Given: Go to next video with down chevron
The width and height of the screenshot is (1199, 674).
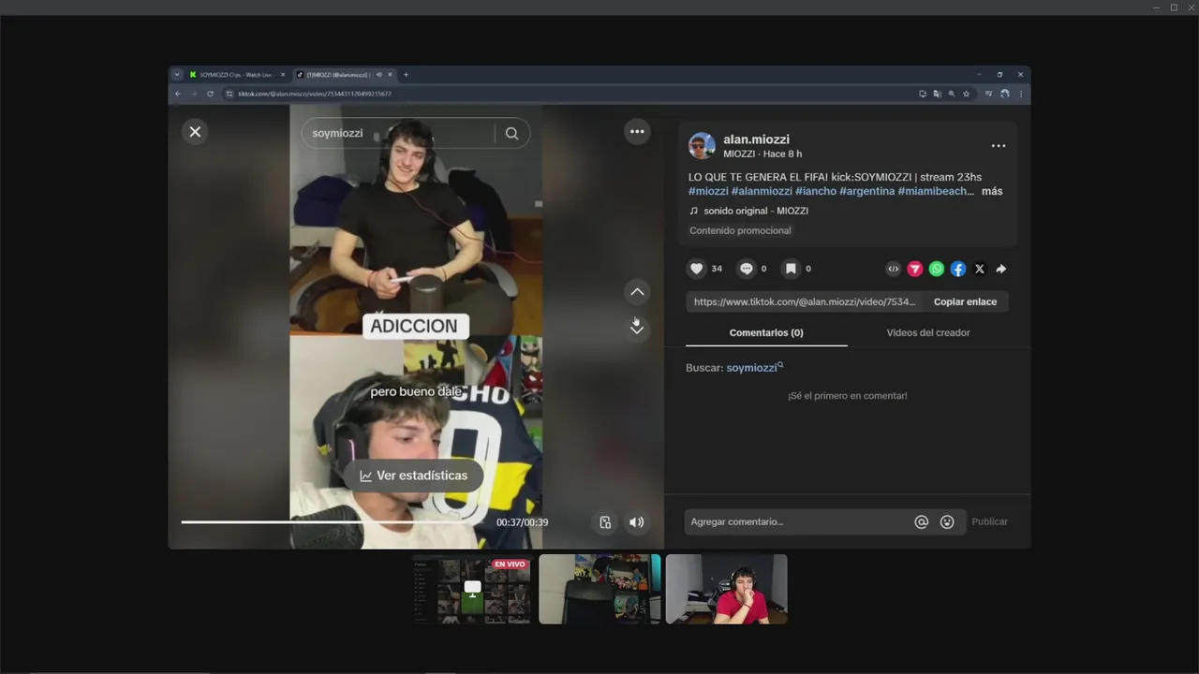Looking at the screenshot, I should [637, 328].
